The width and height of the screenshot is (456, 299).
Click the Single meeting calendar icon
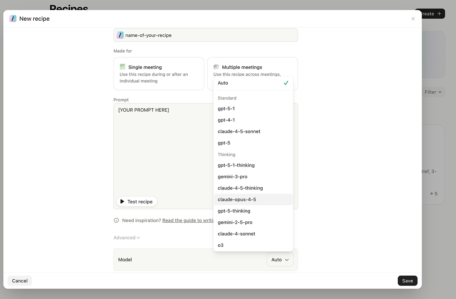pyautogui.click(x=122, y=67)
